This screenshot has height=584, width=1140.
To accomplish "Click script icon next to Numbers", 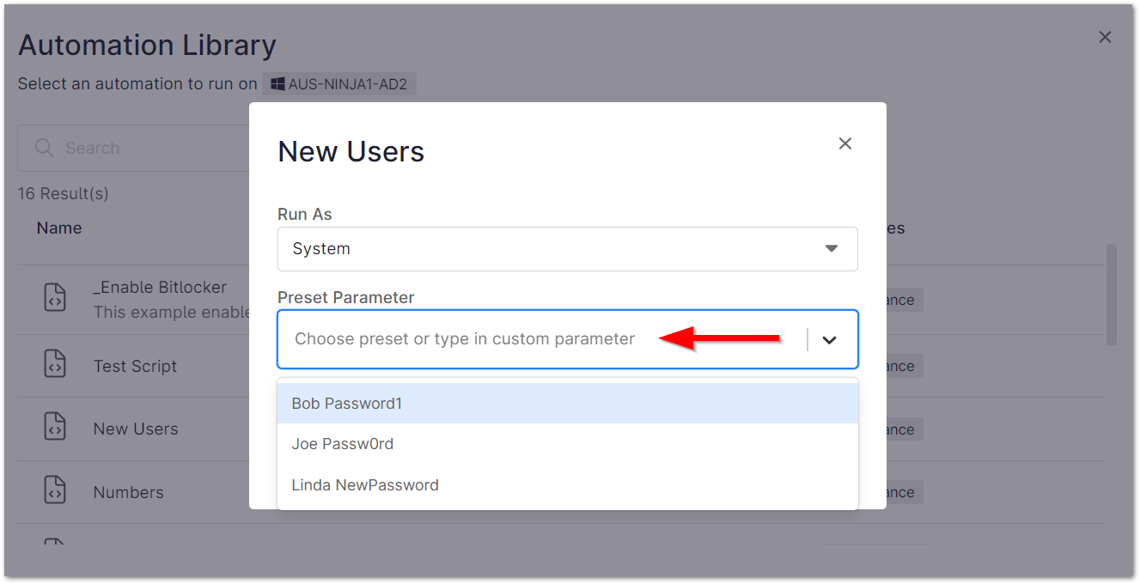I will tap(55, 491).
